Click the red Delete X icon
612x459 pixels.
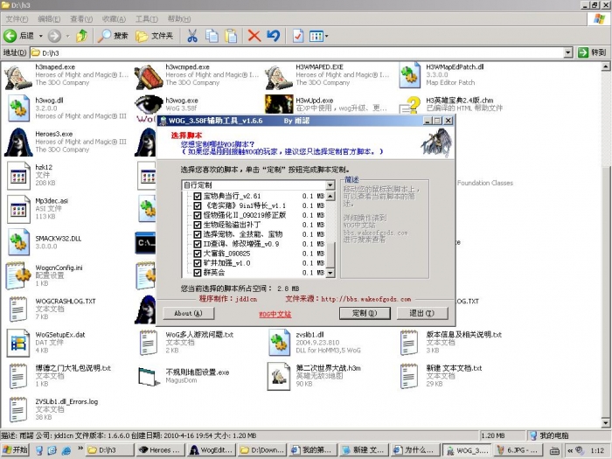click(x=254, y=37)
